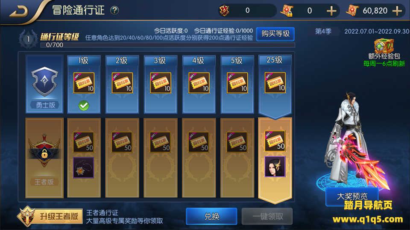Image resolution: width=410 pixels, height=230 pixels.
Task: Add more of the 60,820 currency
Action: tap(397, 11)
